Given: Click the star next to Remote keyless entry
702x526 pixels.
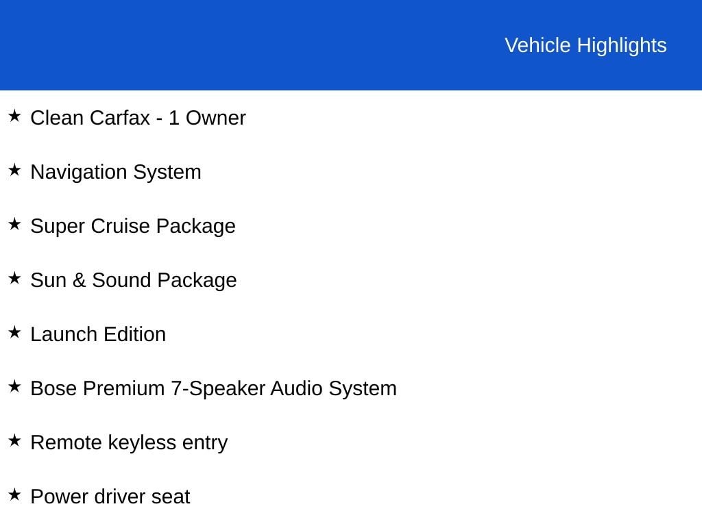Looking at the screenshot, I should [14, 440].
